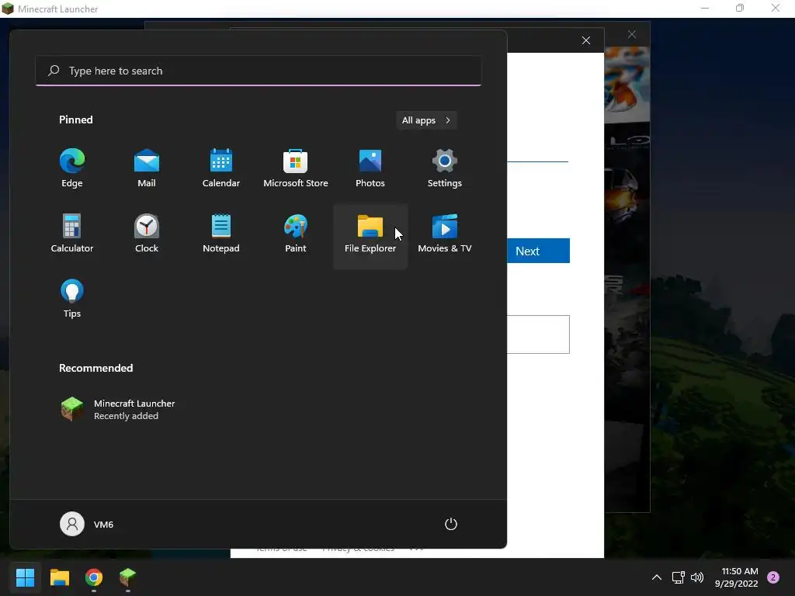Switch to Chrome on the taskbar
795x596 pixels.
[94, 577]
